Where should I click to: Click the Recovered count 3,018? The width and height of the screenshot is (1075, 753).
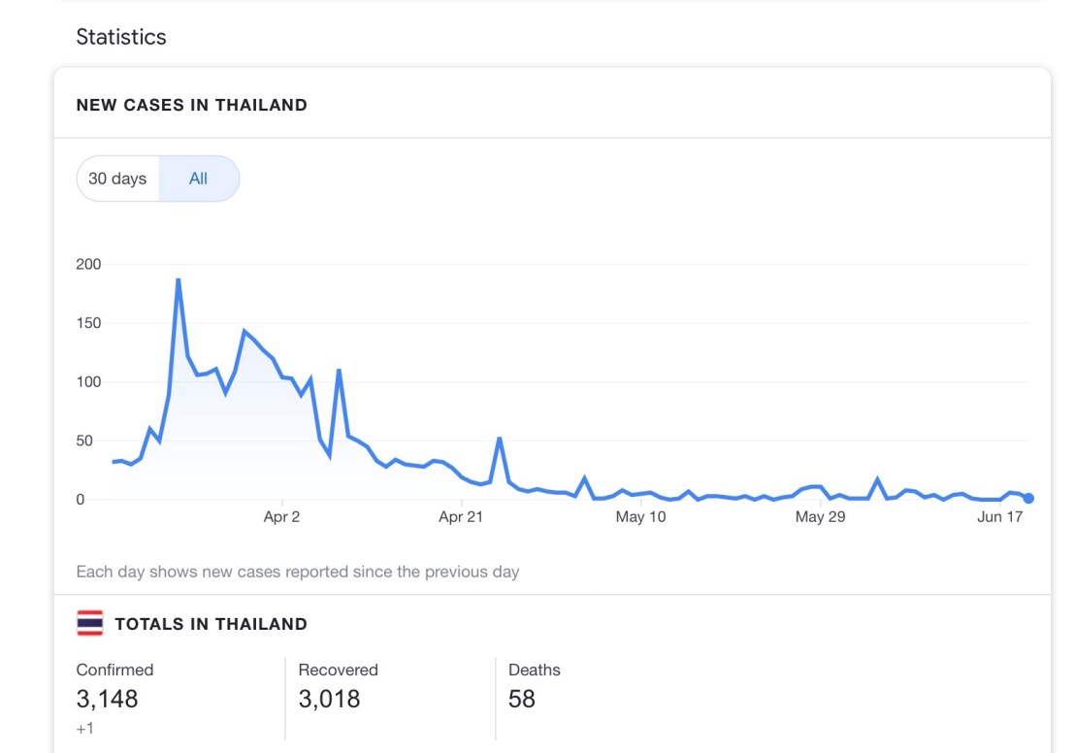point(329,699)
